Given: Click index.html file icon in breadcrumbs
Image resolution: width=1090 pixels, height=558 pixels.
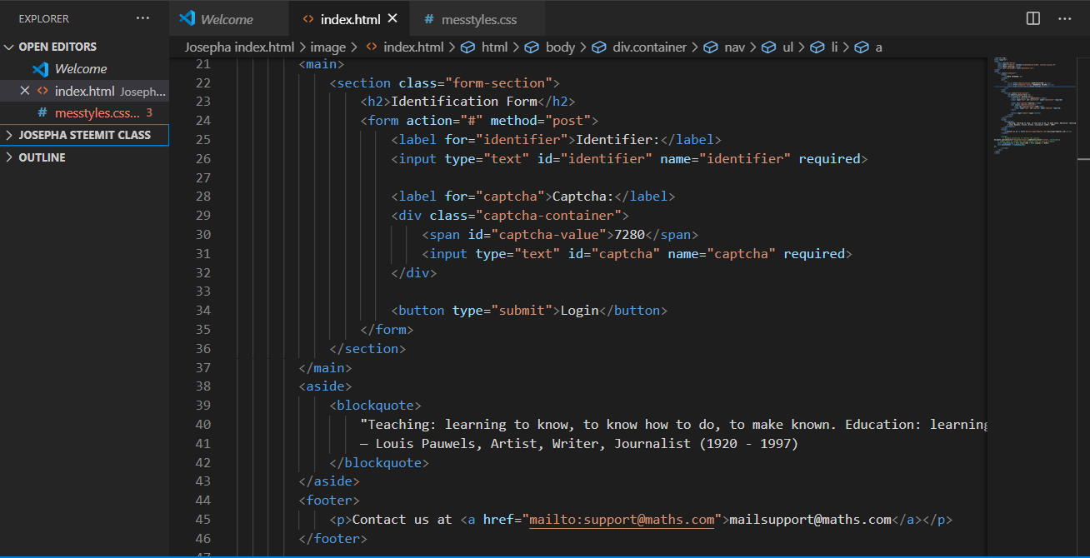Looking at the screenshot, I should tap(372, 47).
